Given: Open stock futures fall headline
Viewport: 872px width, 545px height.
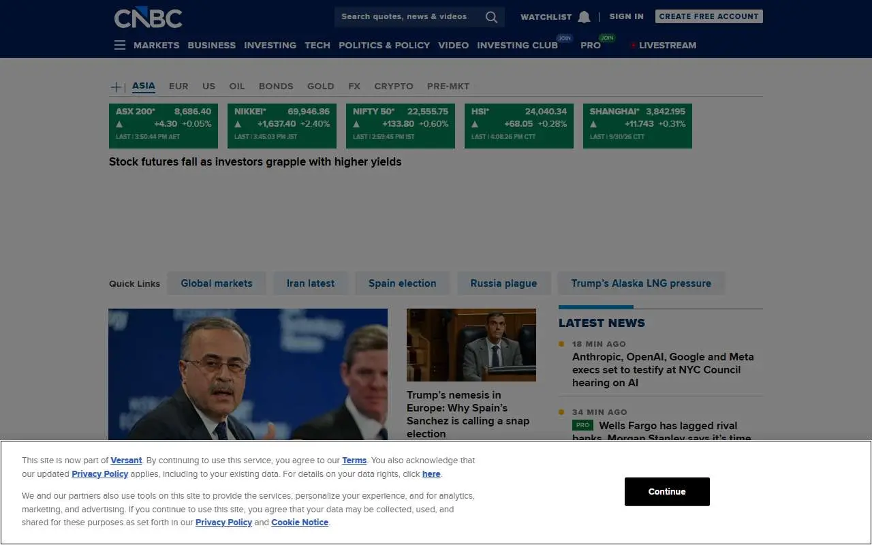Looking at the screenshot, I should tap(255, 162).
